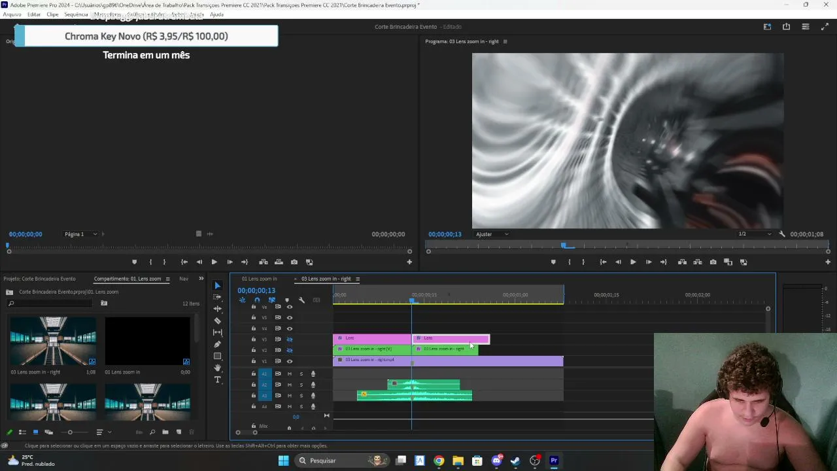Open Program Monitor settings wrench
This screenshot has height=471, width=837.
pyautogui.click(x=782, y=234)
